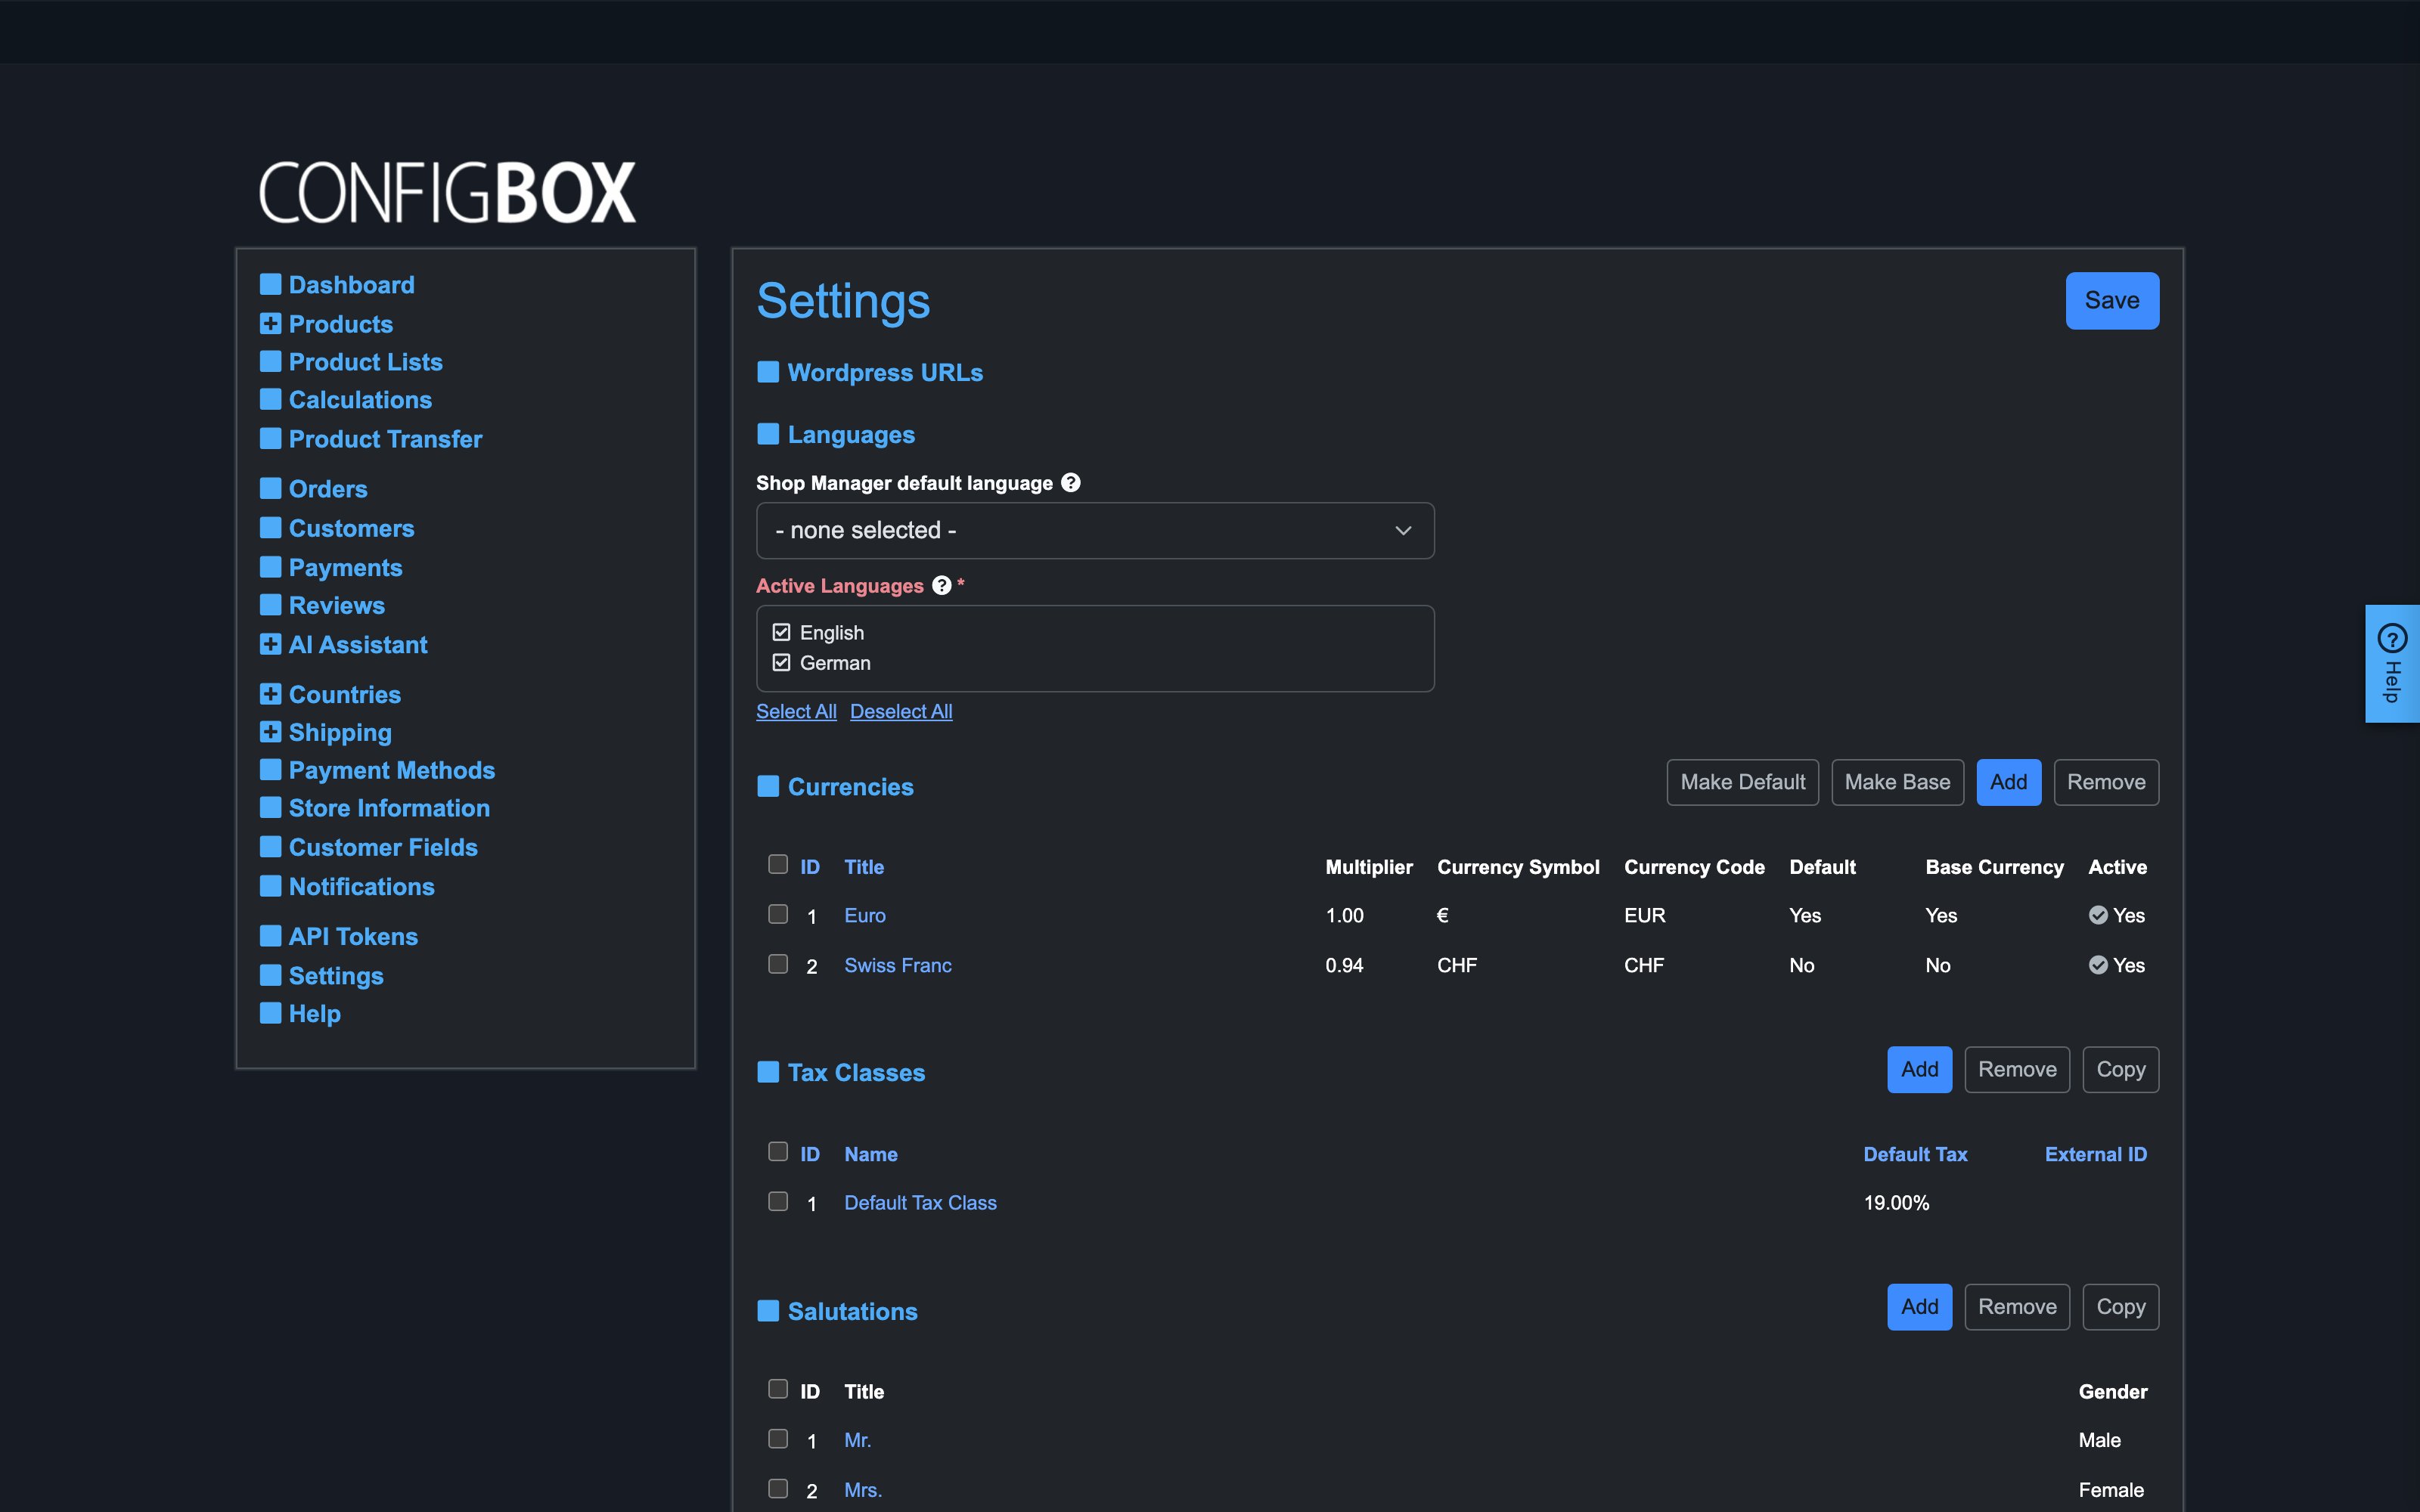
Task: Open Product Lists in sidebar
Action: (x=365, y=362)
